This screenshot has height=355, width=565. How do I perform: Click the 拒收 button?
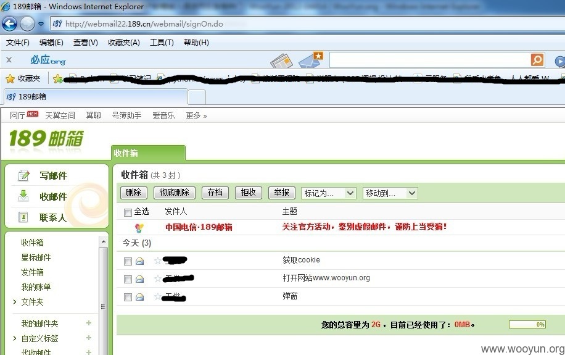coord(249,193)
